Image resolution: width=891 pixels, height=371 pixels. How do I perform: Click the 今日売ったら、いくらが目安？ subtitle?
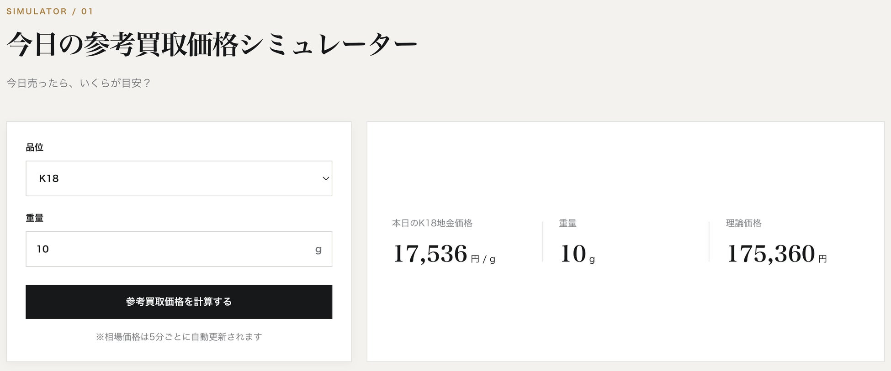(x=79, y=83)
